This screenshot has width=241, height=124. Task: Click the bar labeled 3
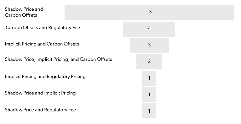pyautogui.click(x=149, y=46)
